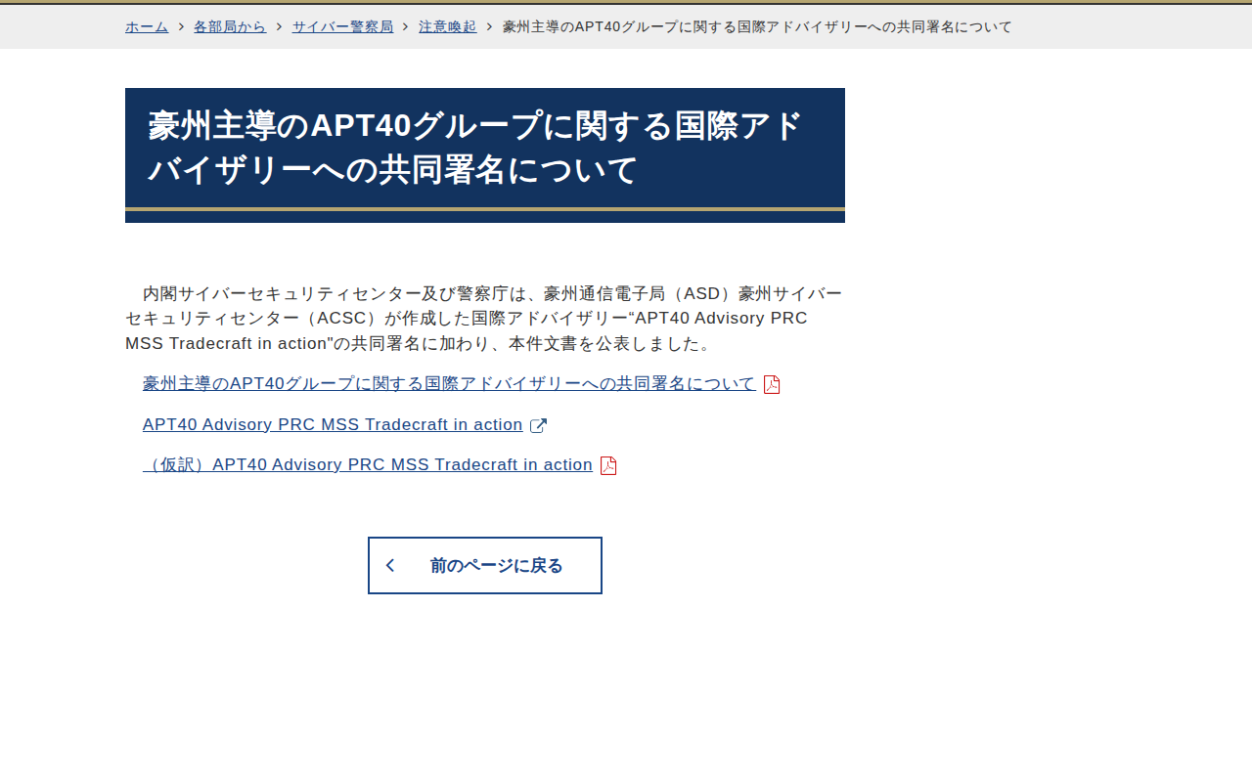
Task: Click PDF icon beside （仮訳）APT40 Advisory
Action: tap(608, 465)
